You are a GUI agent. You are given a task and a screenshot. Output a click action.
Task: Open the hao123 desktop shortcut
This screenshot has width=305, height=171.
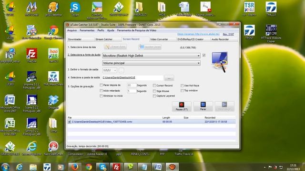(x=53, y=55)
